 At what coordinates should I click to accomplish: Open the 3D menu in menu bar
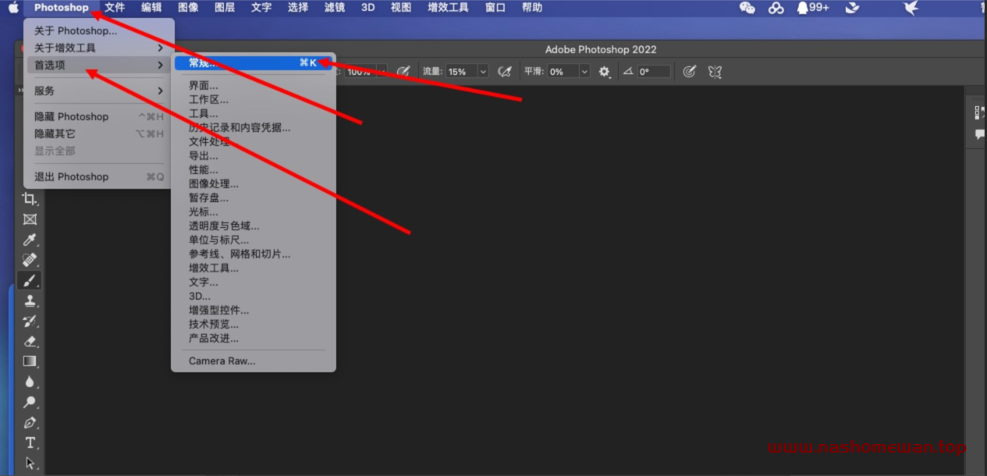[x=368, y=8]
